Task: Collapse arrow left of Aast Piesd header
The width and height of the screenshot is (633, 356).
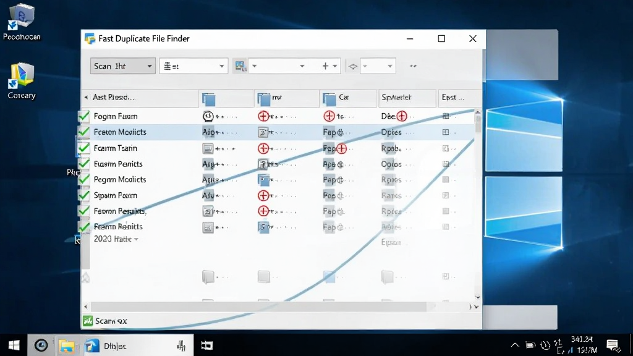Action: click(86, 97)
